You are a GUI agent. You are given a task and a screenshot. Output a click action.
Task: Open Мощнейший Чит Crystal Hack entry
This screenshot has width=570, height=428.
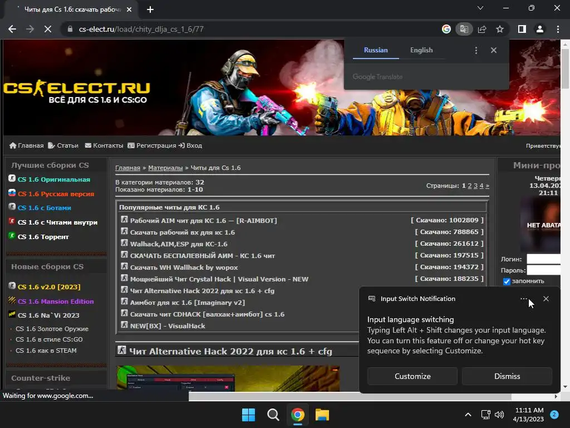(x=219, y=279)
